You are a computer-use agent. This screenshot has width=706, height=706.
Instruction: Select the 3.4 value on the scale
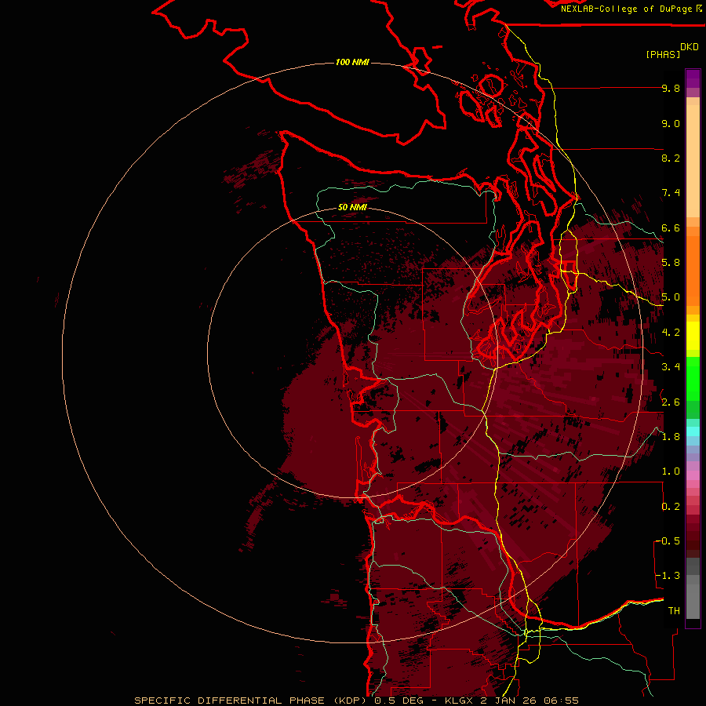[x=671, y=367]
